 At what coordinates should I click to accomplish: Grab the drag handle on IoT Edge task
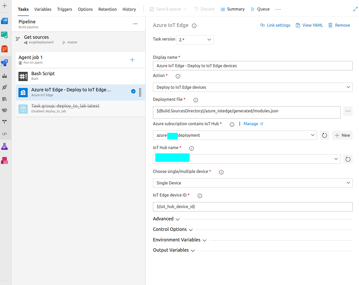[140, 92]
